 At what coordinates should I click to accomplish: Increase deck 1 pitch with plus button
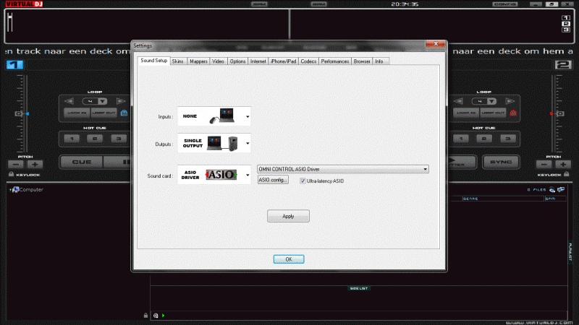(35, 165)
